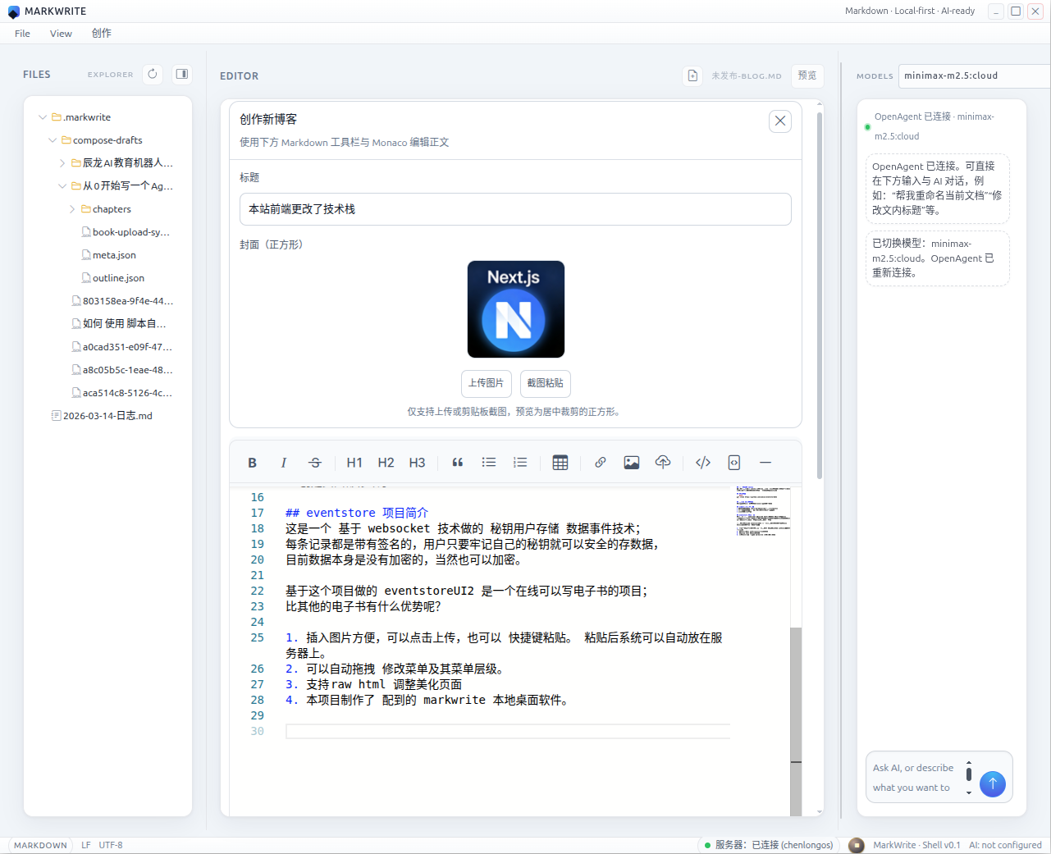Open a8c05b5c-1eae-48... file
1051x854 pixels.
[x=122, y=370]
